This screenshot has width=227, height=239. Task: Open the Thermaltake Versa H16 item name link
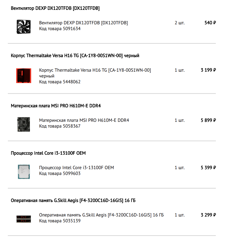95,73
